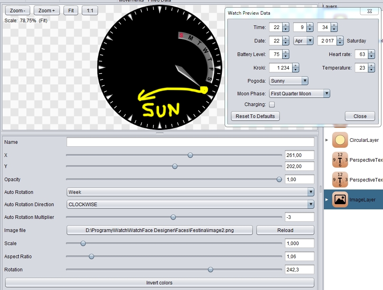Click the Name input field
The width and height of the screenshot is (383, 290).
tap(190, 142)
